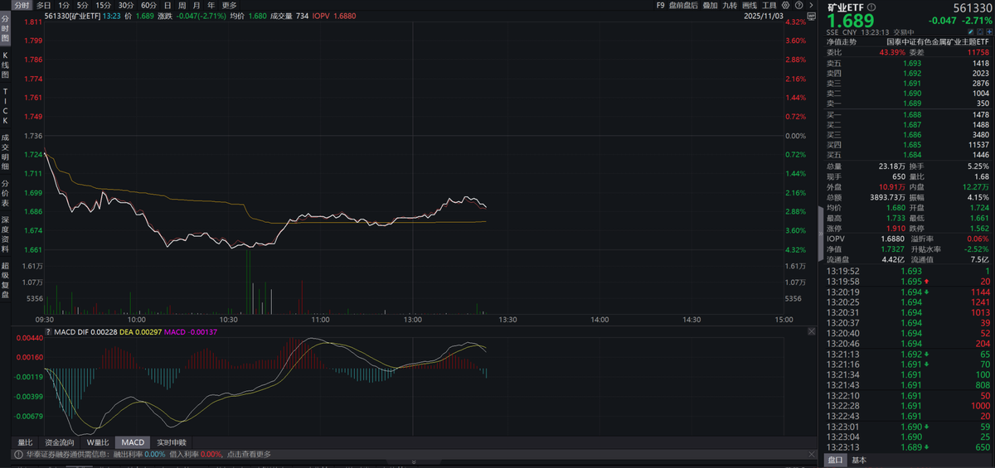Switch to the 日 daily period
The width and height of the screenshot is (995, 468).
(167, 5)
